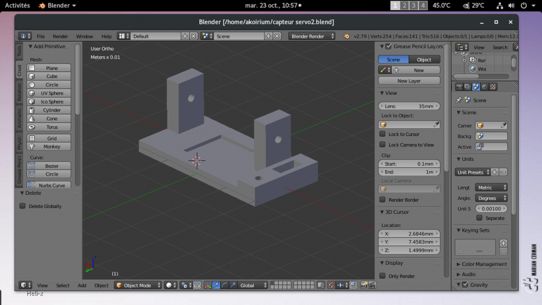Add a new screen layout with plus
This screenshot has width=542, height=305.
click(x=185, y=36)
